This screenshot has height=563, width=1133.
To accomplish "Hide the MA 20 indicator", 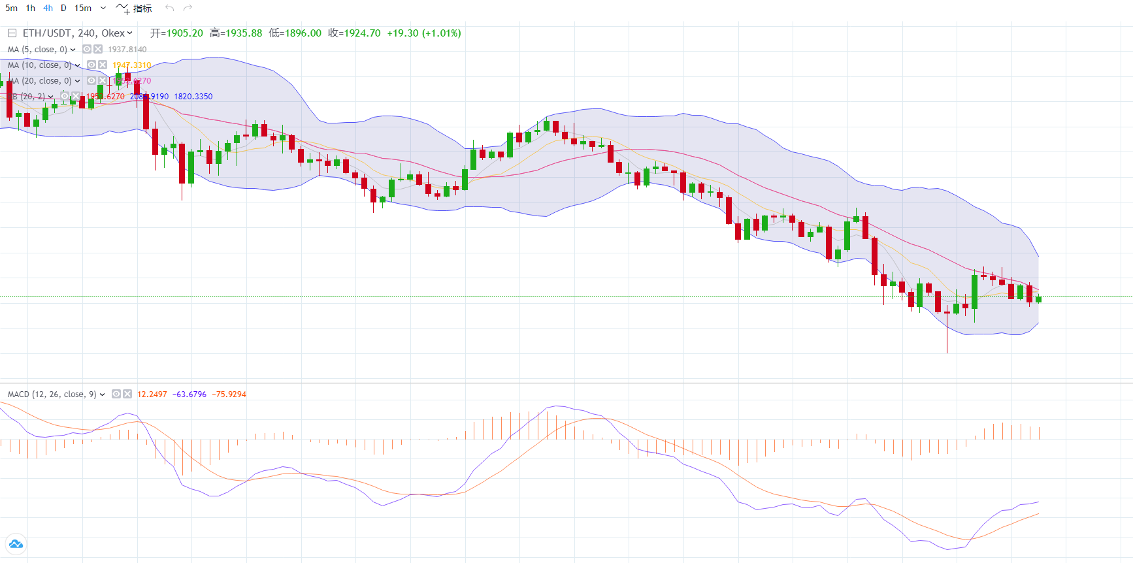I will coord(91,80).
